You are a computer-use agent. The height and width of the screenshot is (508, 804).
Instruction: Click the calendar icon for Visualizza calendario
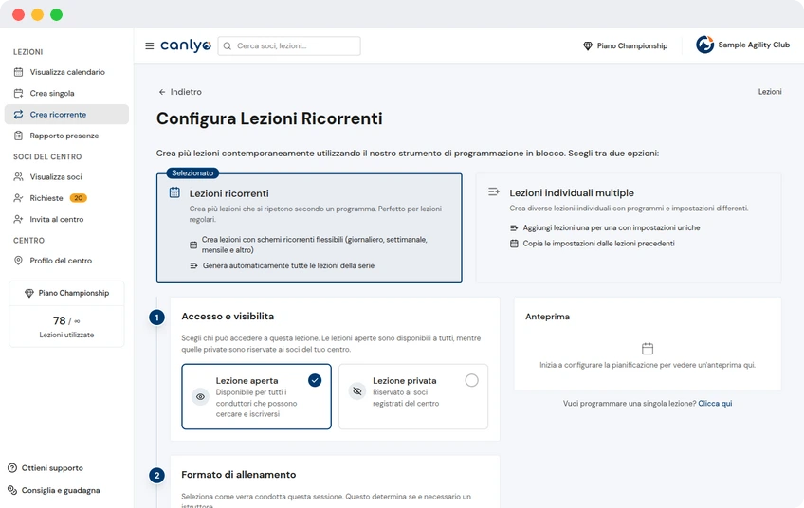18,72
